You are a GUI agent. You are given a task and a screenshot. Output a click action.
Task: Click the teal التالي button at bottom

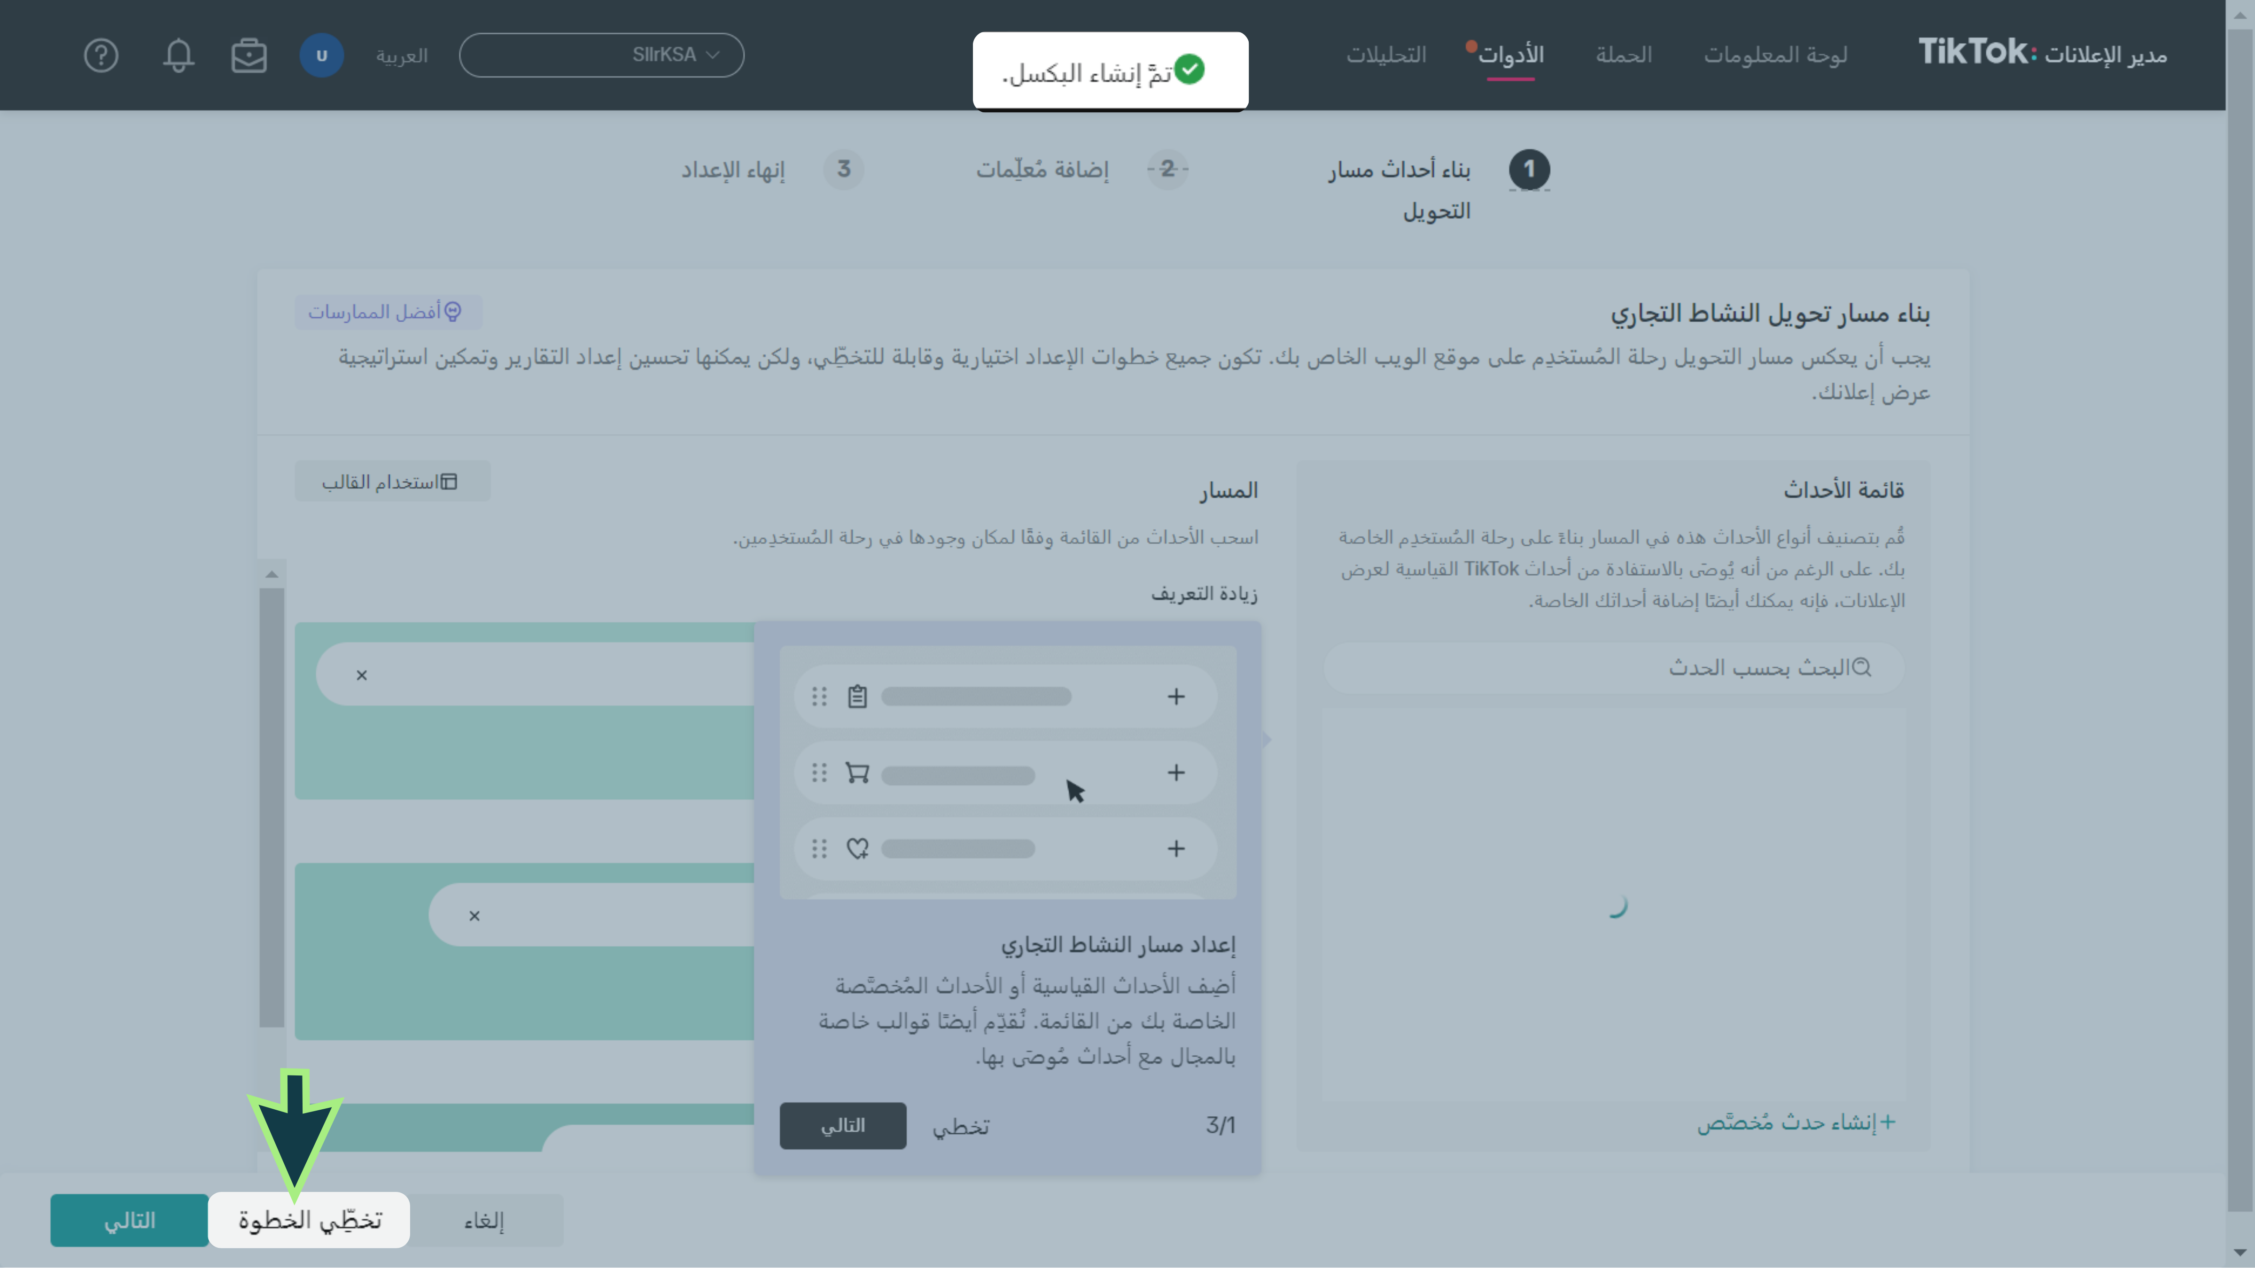(x=130, y=1220)
